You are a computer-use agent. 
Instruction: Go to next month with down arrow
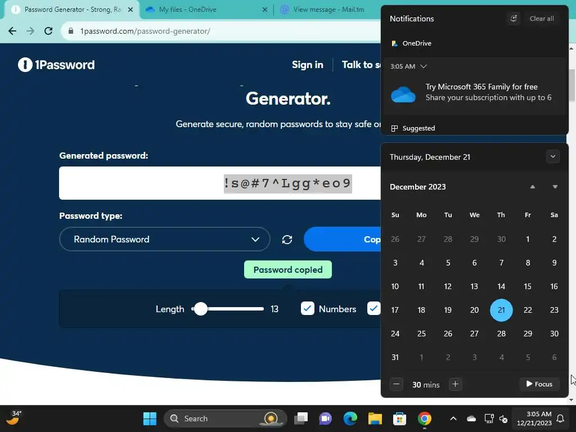(x=555, y=187)
